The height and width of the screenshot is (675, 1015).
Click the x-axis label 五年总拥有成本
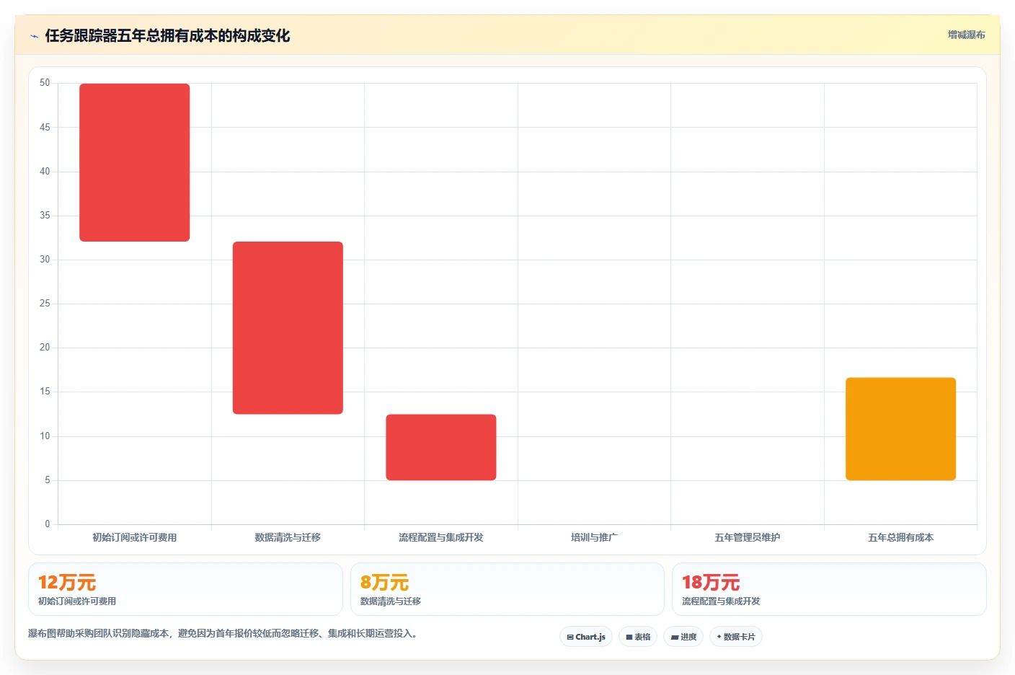pyautogui.click(x=900, y=537)
